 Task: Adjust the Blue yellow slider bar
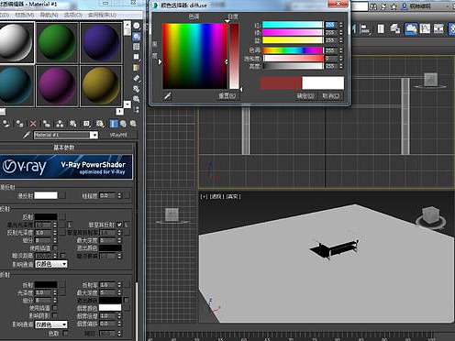coord(293,40)
